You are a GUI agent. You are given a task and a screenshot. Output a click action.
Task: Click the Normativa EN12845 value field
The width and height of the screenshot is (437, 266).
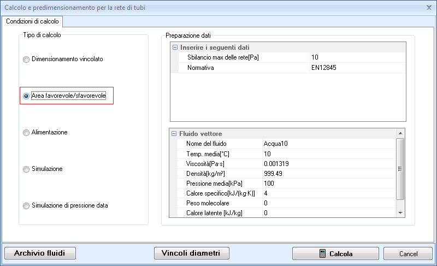tap(356, 68)
